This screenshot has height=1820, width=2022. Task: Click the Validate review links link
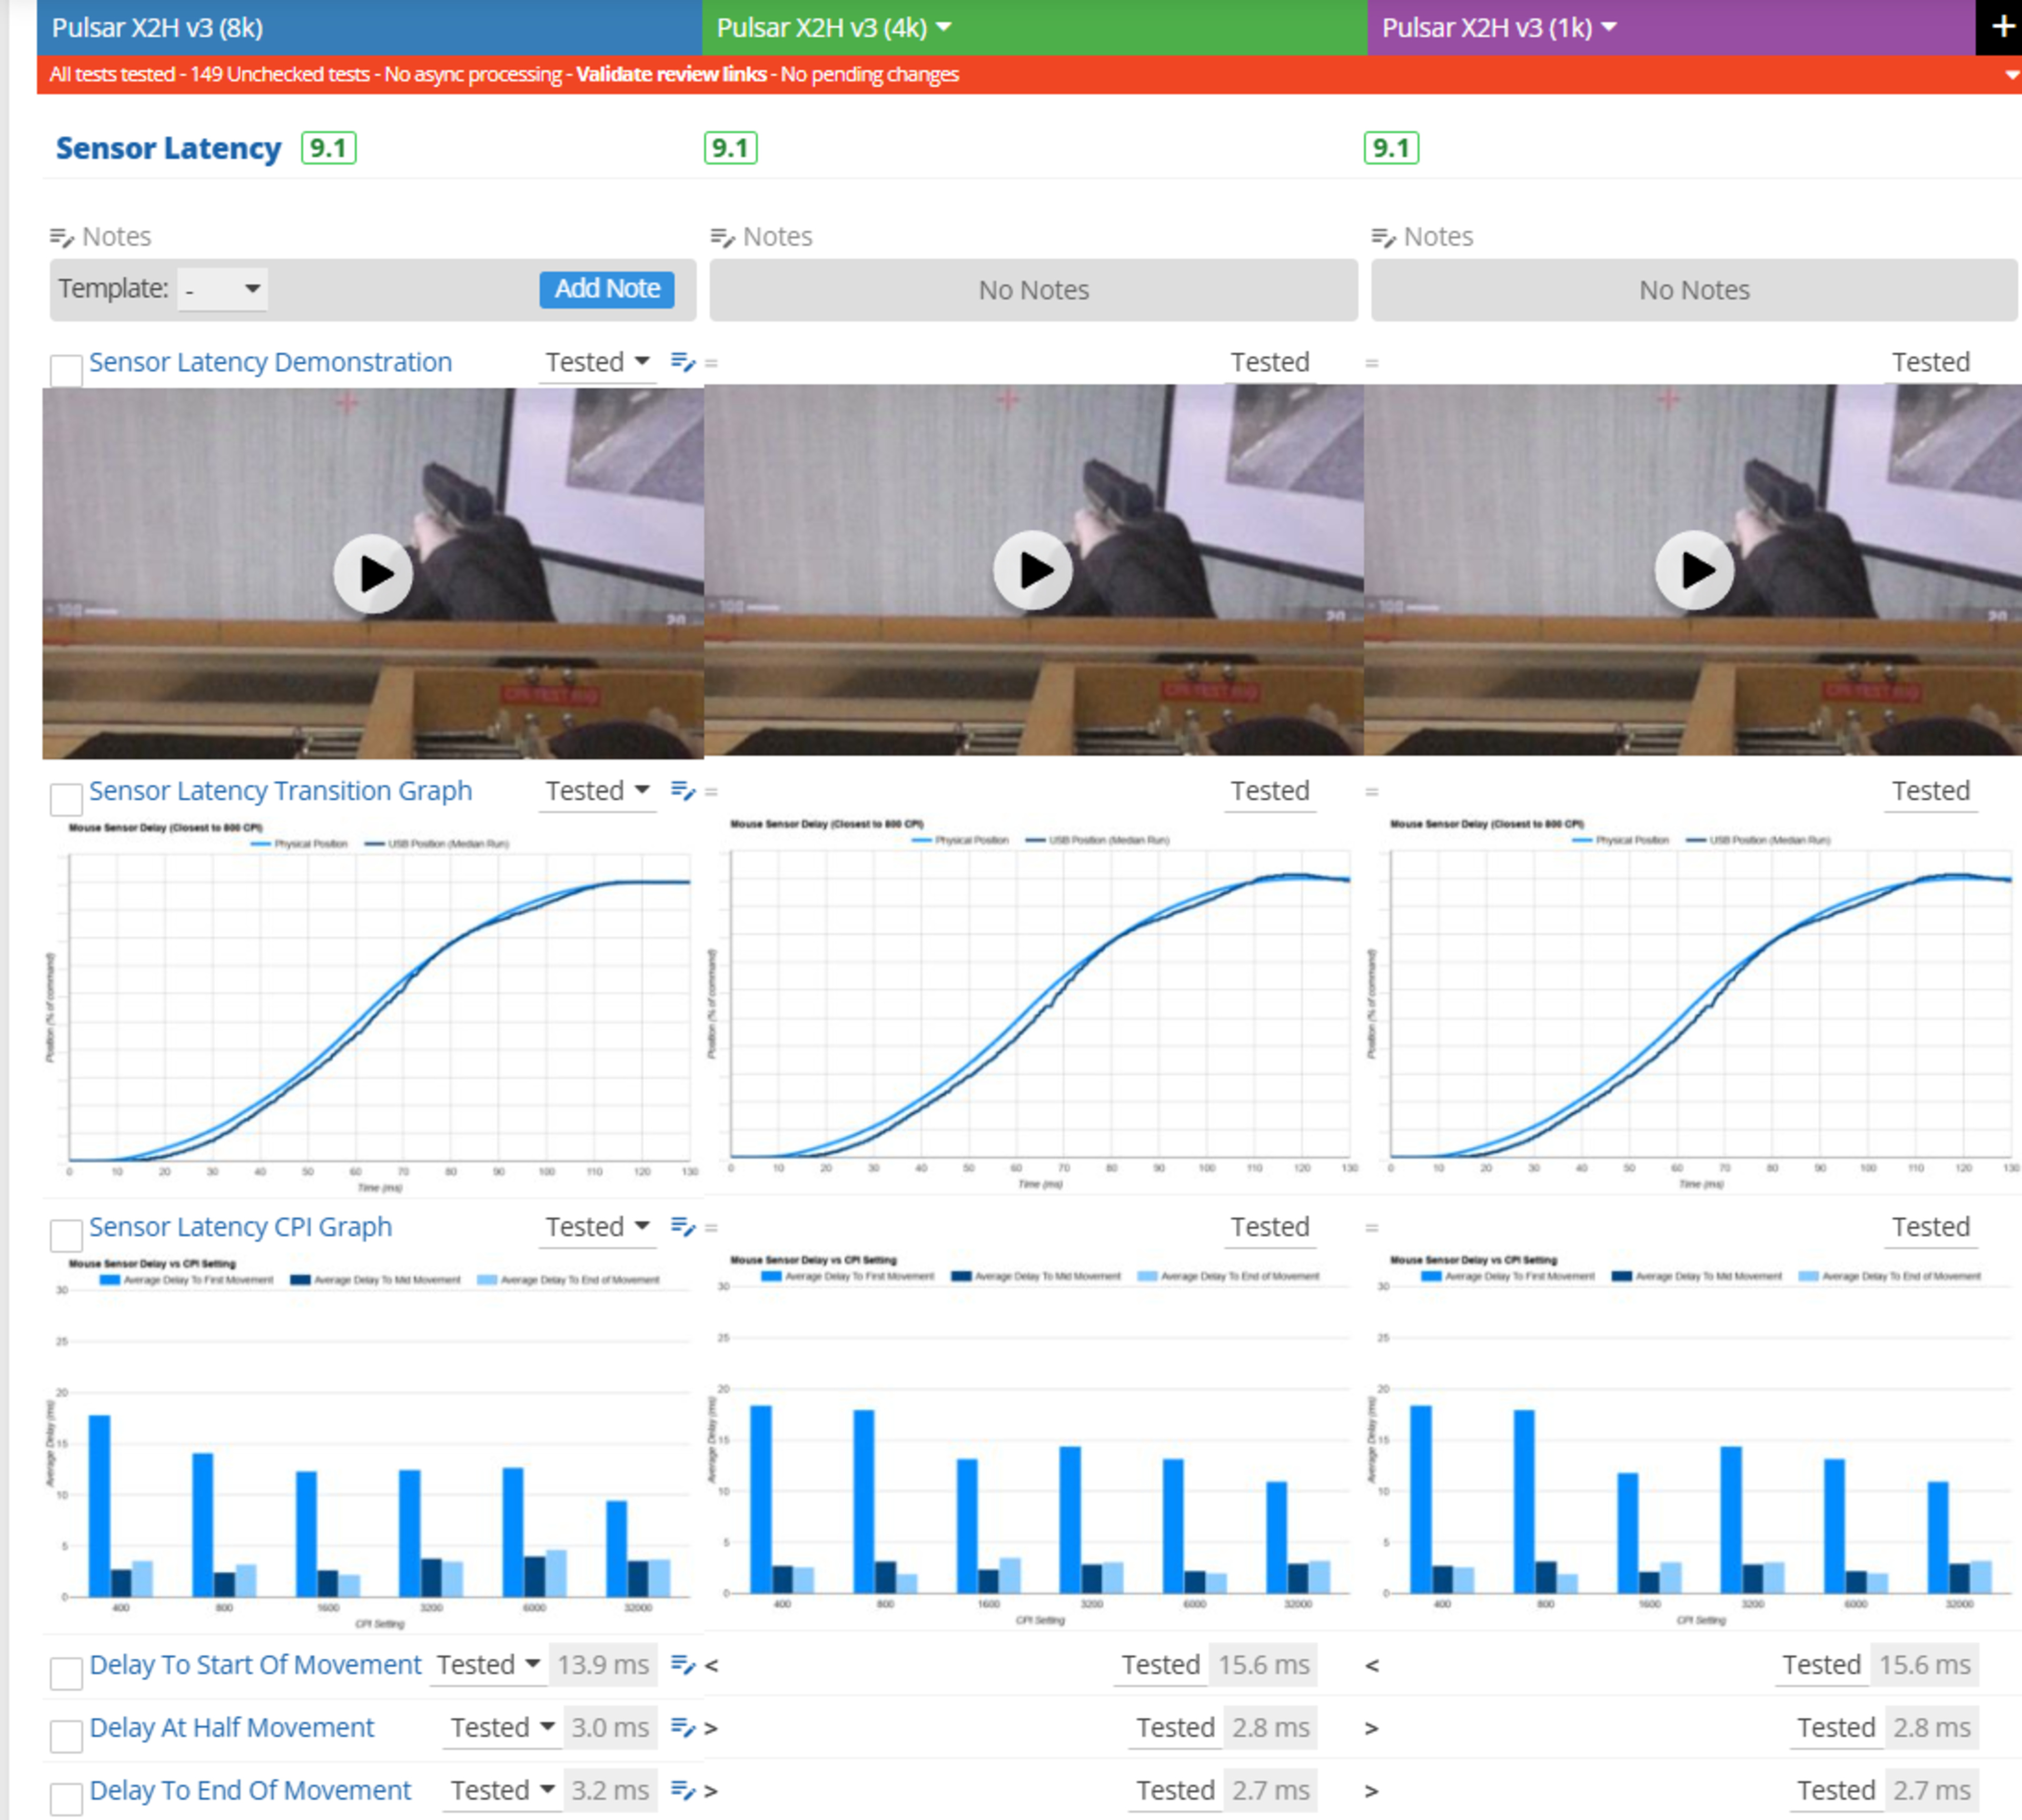[671, 74]
